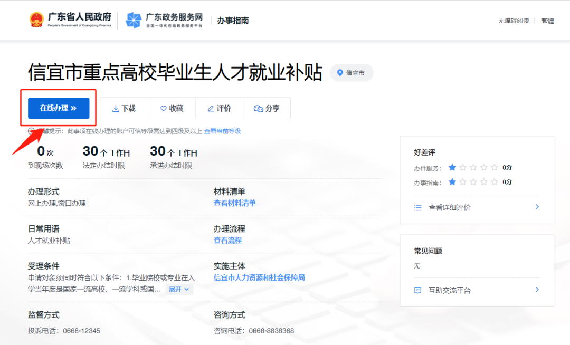Click the WeChat icon next to 分享
The width and height of the screenshot is (570, 345).
click(x=258, y=109)
